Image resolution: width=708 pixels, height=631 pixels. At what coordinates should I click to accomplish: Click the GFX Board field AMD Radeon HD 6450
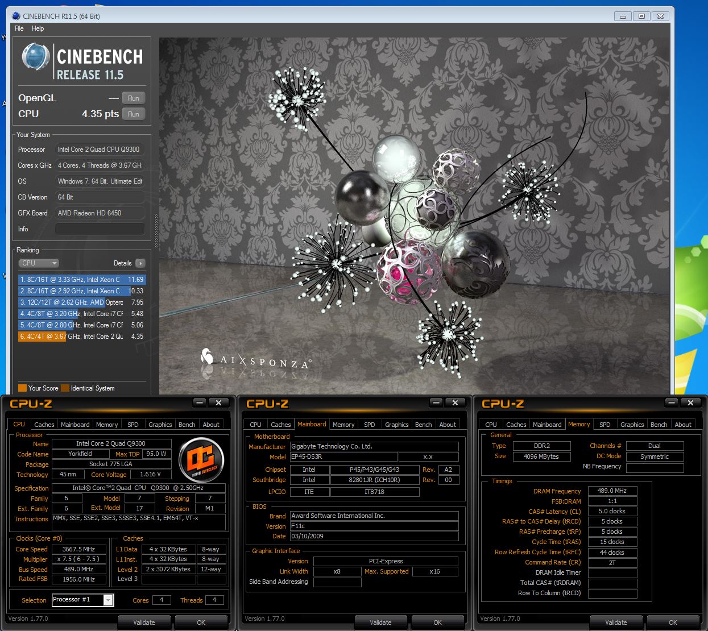click(100, 213)
